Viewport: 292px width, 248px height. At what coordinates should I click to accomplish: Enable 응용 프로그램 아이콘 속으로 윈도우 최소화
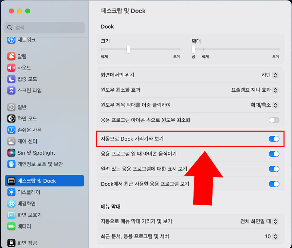click(x=274, y=120)
